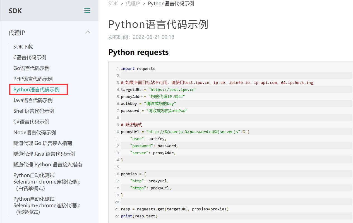Viewport: 353px width, 223px height.
Task: Click the proxyUrl format string line
Action: pos(185,132)
